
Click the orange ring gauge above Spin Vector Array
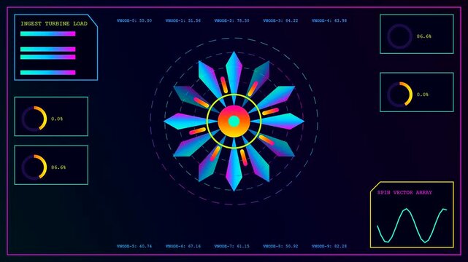(x=400, y=95)
